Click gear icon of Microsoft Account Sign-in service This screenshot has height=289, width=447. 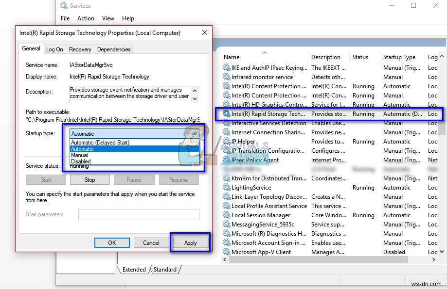[x=226, y=242]
